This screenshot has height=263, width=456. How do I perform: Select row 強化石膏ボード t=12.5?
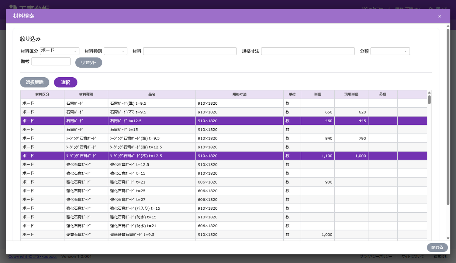tap(224, 164)
